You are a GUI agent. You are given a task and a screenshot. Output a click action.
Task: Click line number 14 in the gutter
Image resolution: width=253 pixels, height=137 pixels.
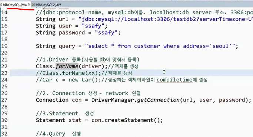tap(4, 13)
